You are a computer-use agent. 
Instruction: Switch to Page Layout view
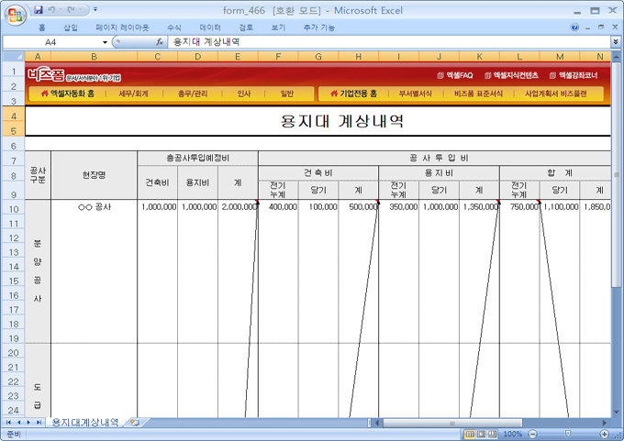(x=481, y=434)
